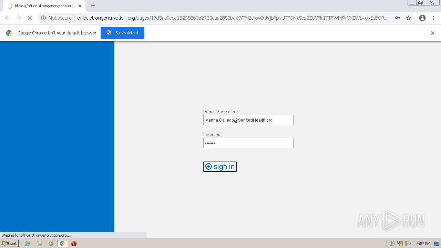The width and height of the screenshot is (441, 248).
Task: Click the Password label text
Action: 212,135
